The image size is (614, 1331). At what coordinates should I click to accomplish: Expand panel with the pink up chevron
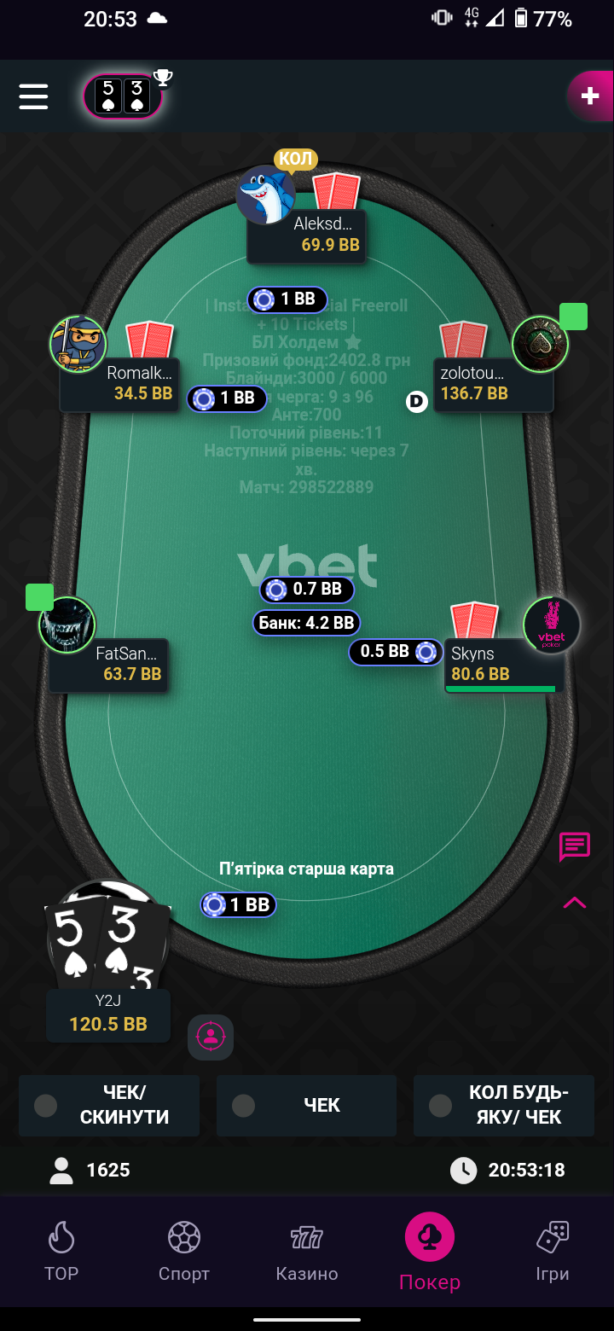coord(575,903)
